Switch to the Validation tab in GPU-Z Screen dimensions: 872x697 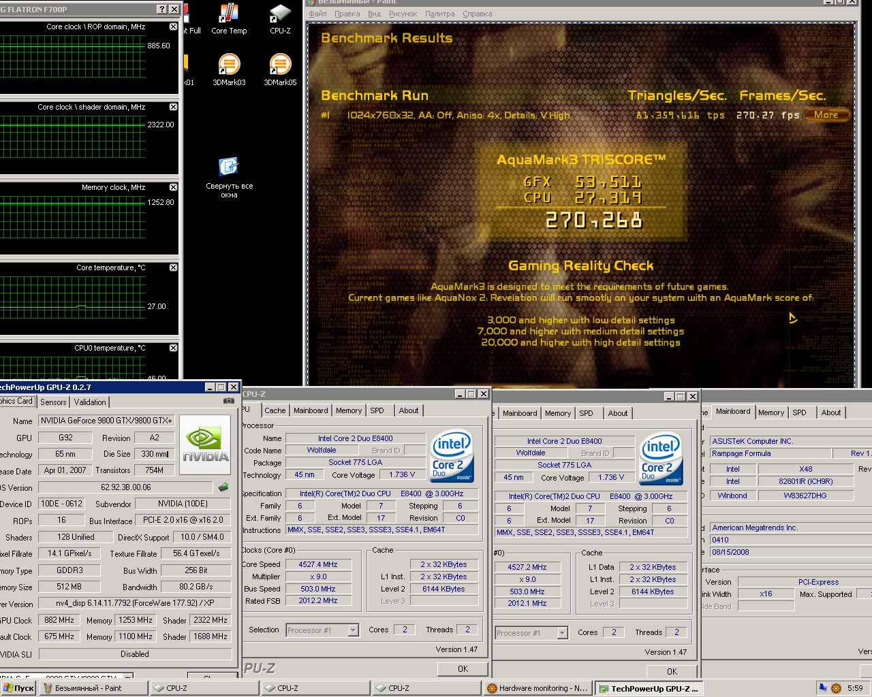(x=90, y=402)
